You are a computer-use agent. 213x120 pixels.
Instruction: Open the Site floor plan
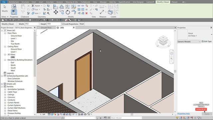click(12, 41)
